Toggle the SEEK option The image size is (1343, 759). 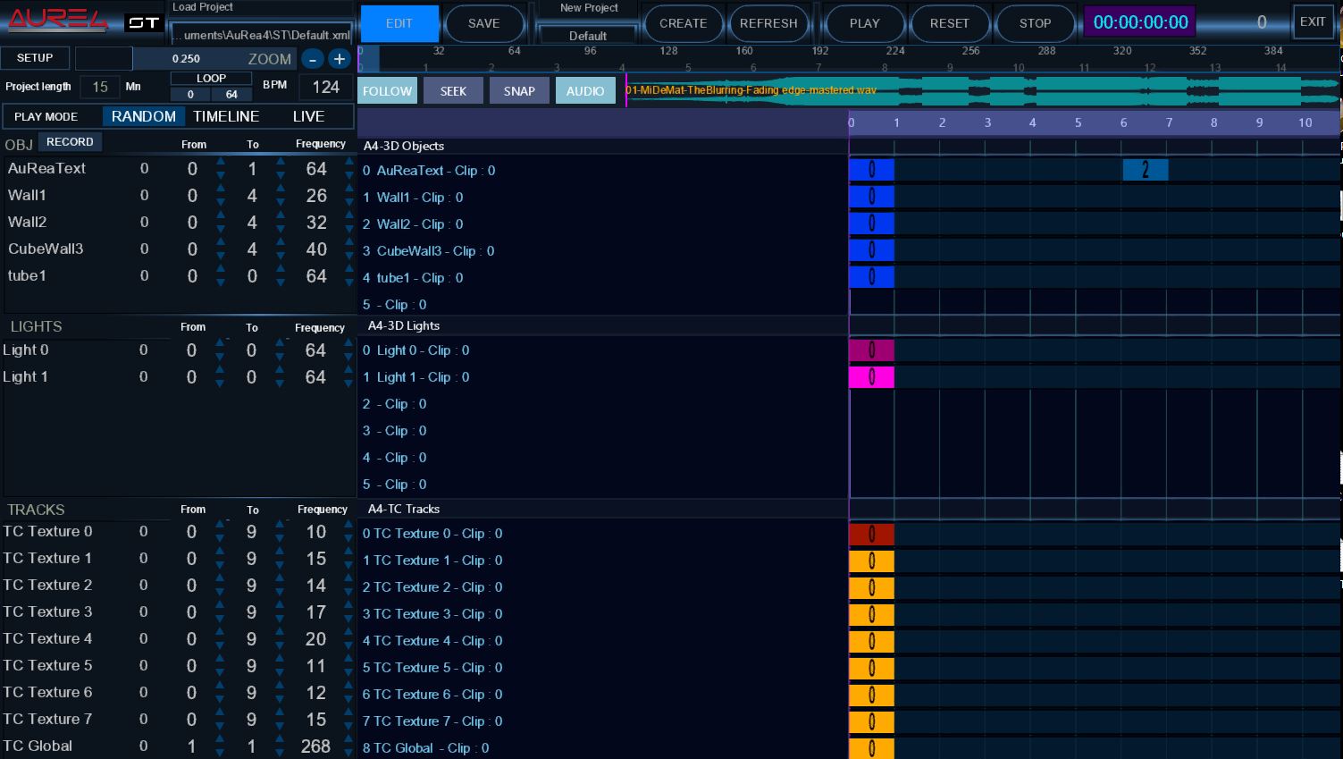pos(453,91)
